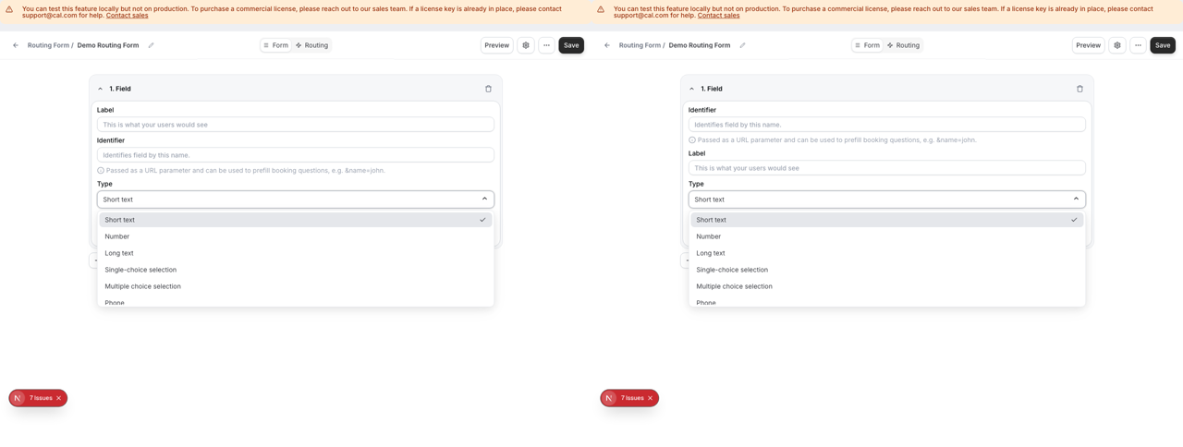Viewport: 1183px width, 447px height.
Task: Dismiss the left 7 Issues badge with X
Action: coord(59,398)
